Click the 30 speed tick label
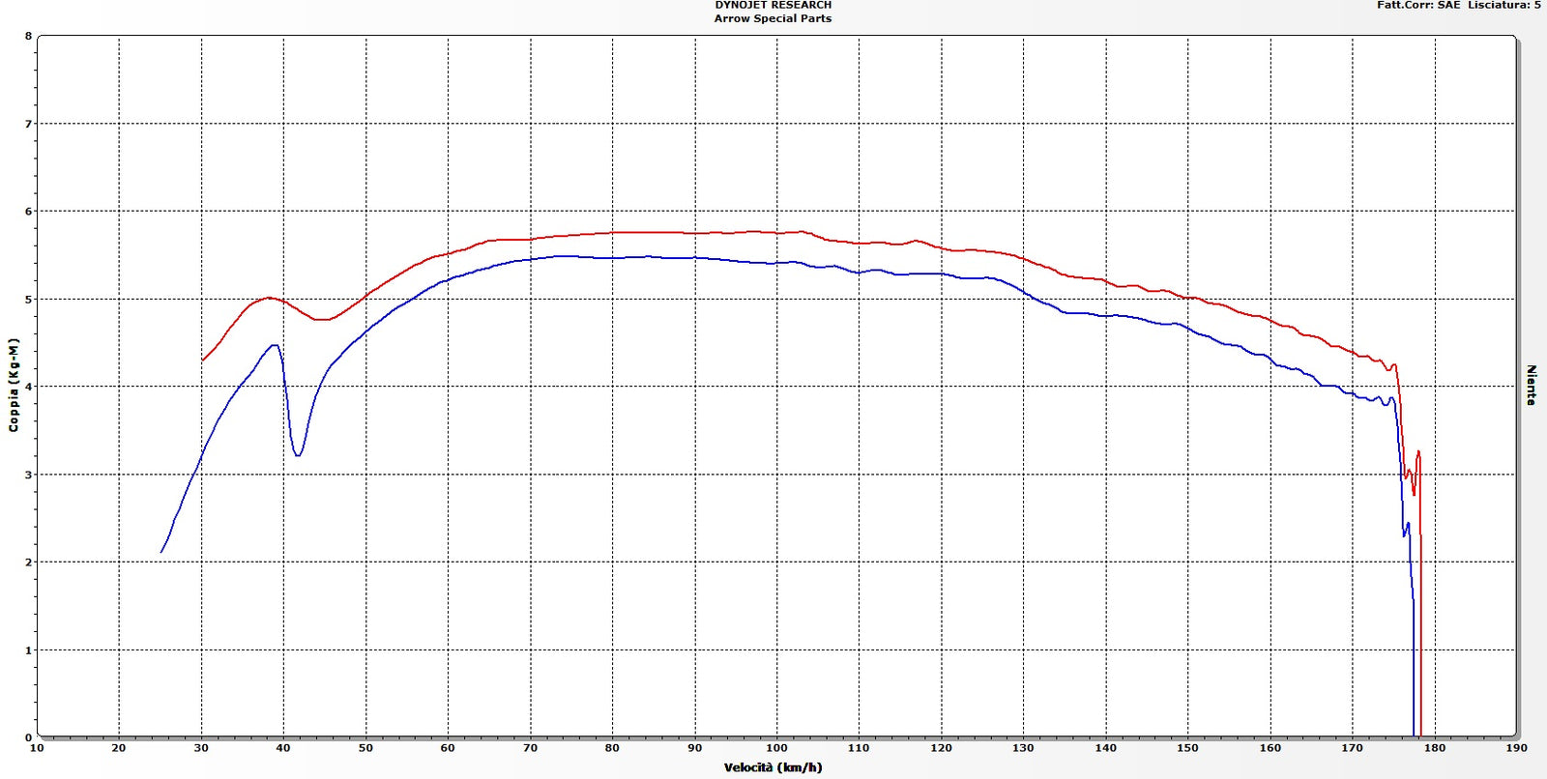This screenshot has height=779, width=1547. pos(201,748)
